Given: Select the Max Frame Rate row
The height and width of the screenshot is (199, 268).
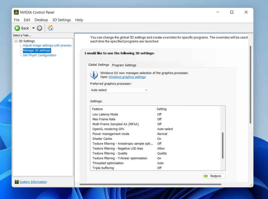Looking at the screenshot, I should 155,119.
